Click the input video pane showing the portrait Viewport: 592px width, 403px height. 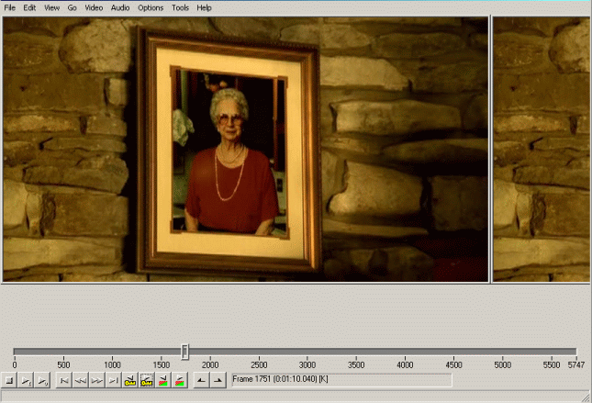tap(245, 150)
